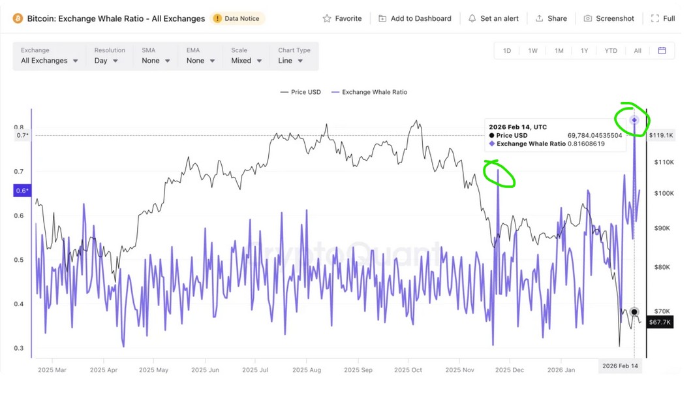Click the Set an alert bell icon
The height and width of the screenshot is (393, 693).
pos(472,18)
